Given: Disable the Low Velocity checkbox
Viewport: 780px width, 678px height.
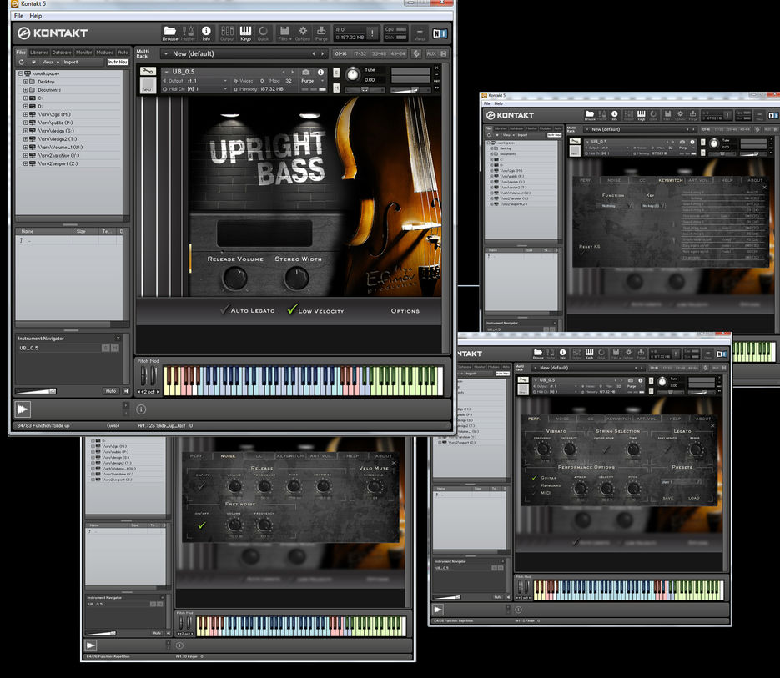Looking at the screenshot, I should [291, 310].
